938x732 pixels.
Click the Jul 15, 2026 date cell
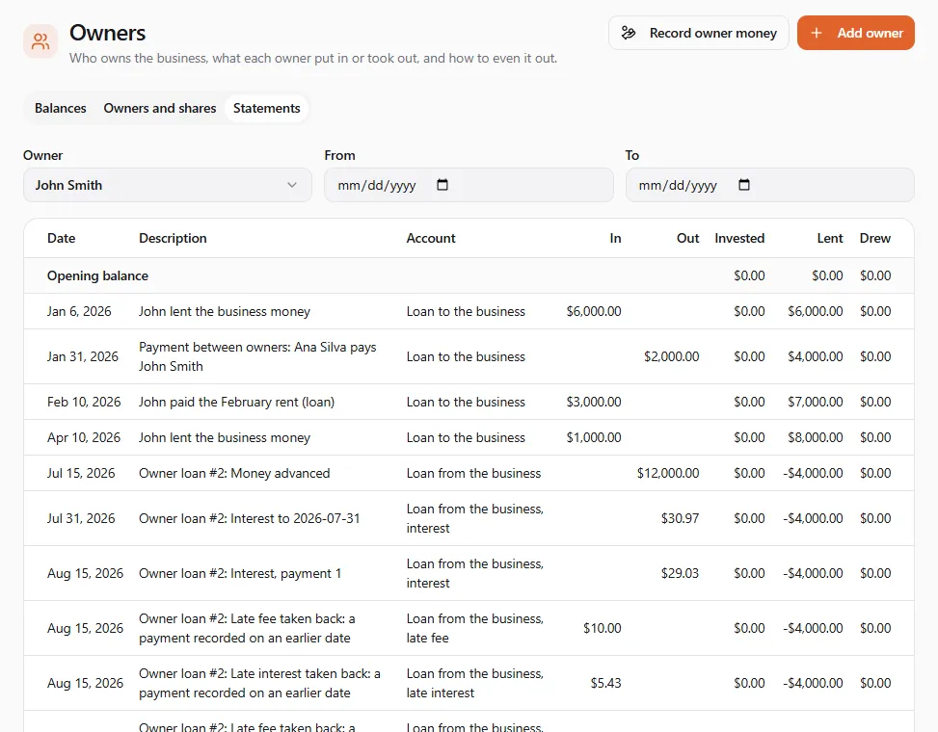coord(81,474)
